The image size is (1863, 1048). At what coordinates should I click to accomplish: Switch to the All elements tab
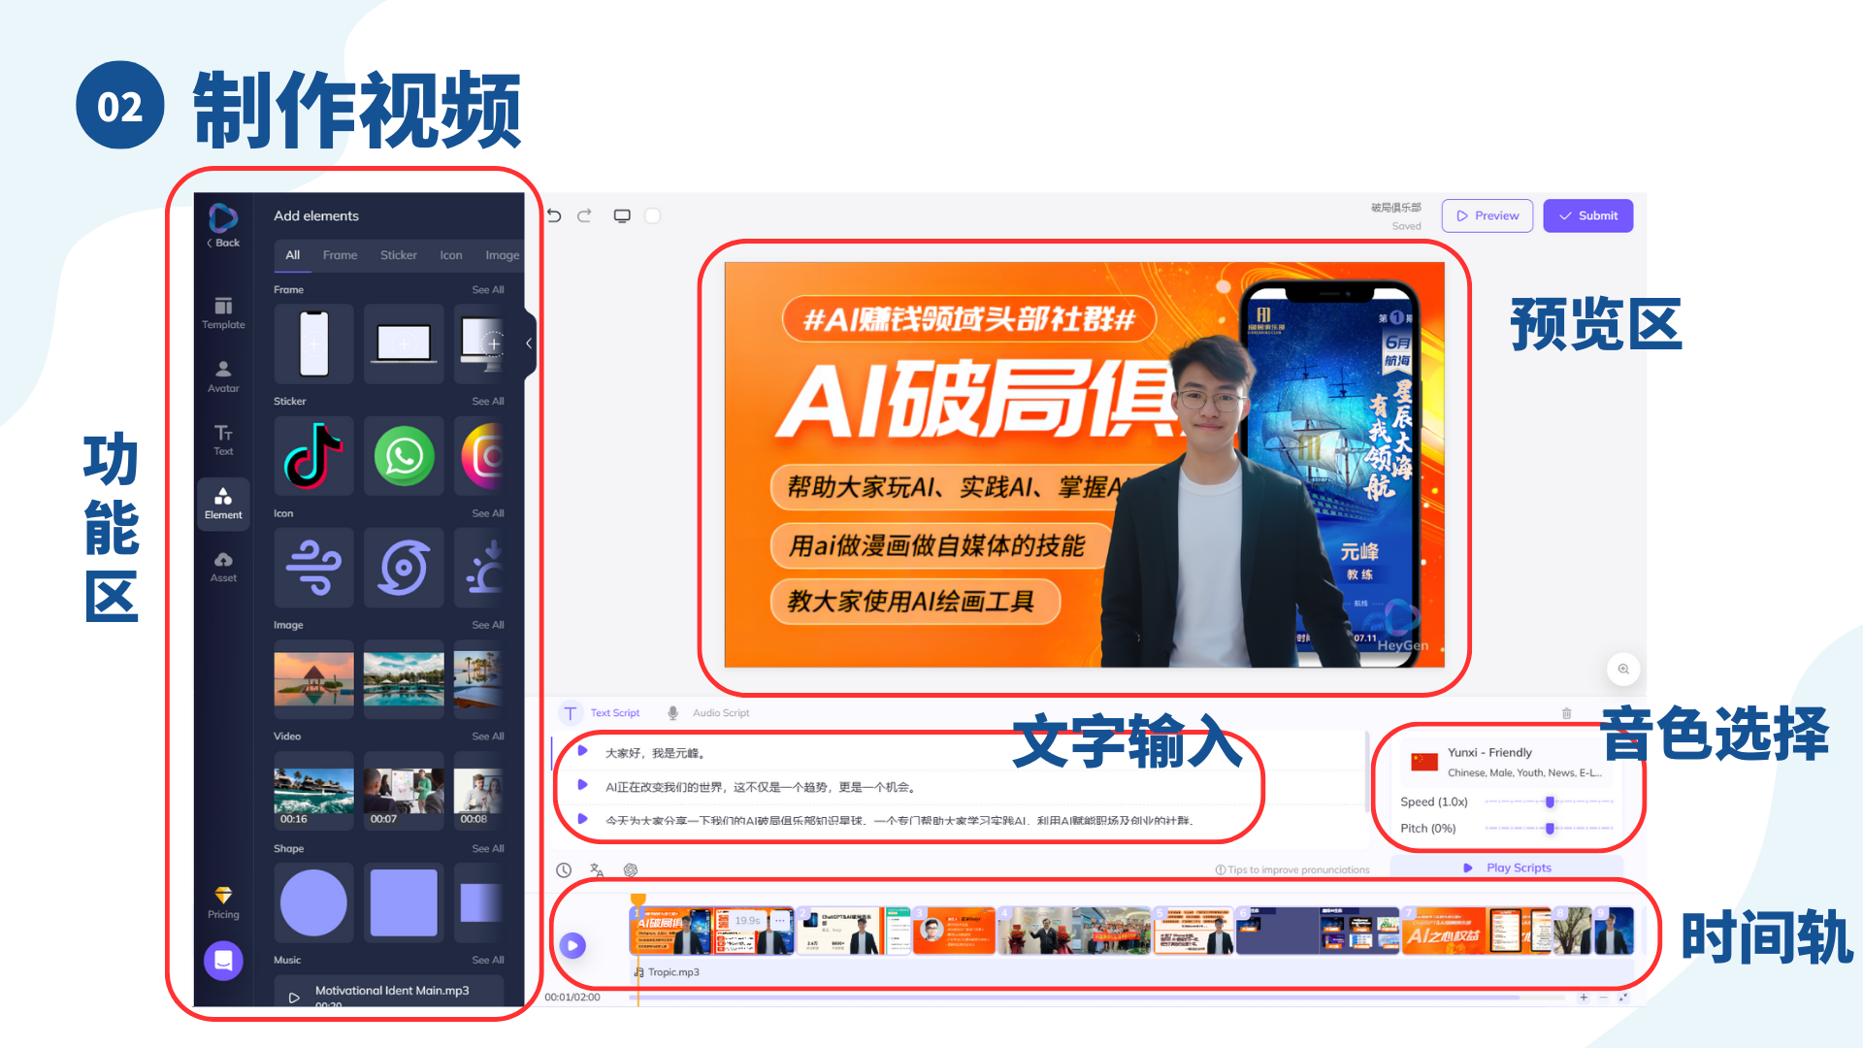[292, 255]
